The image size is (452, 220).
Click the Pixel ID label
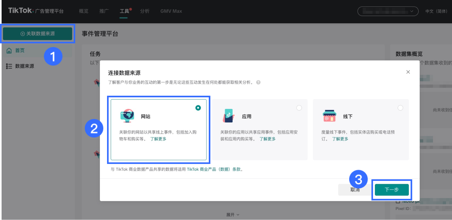pos(403,209)
